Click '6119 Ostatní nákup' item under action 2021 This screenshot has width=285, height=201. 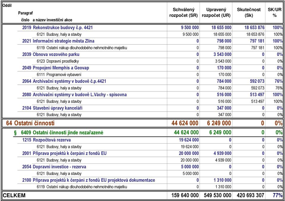(82, 48)
